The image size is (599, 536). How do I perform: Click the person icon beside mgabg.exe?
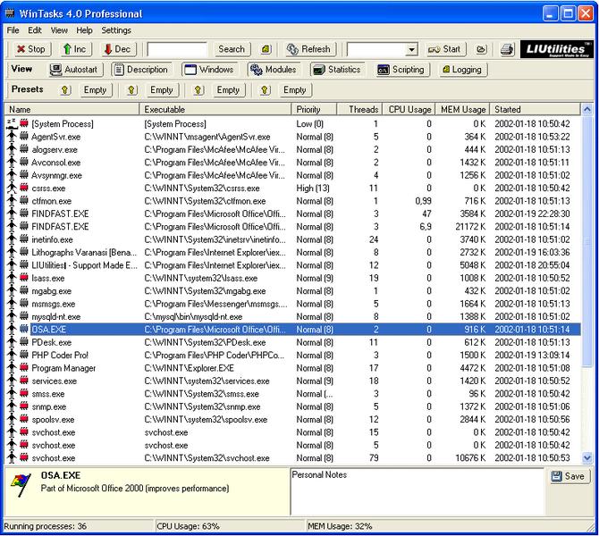12,291
